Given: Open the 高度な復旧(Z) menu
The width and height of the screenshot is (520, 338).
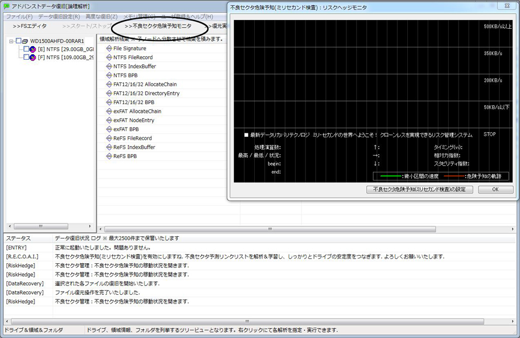Looking at the screenshot, I should 102,16.
